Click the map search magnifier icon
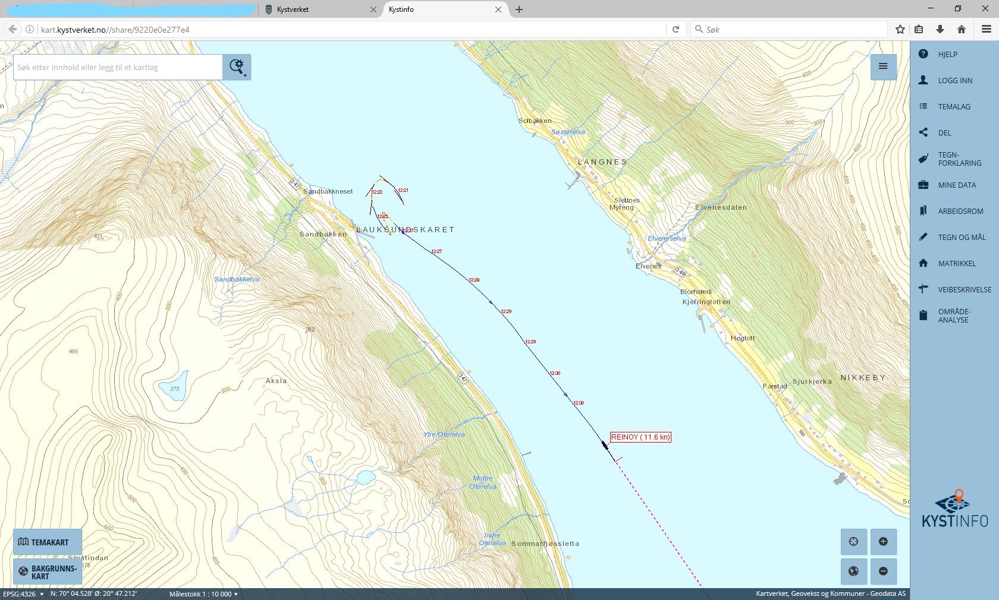The image size is (999, 600). [237, 67]
